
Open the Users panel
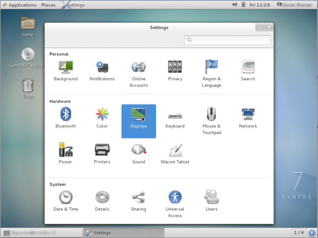[211, 201]
